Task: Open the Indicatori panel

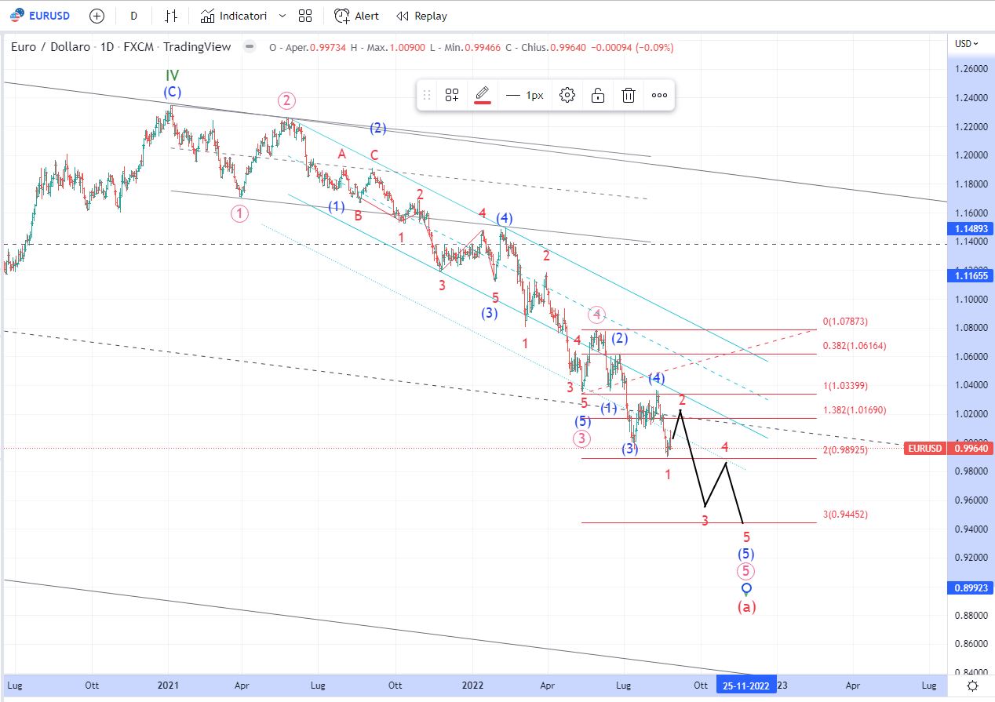Action: (234, 16)
